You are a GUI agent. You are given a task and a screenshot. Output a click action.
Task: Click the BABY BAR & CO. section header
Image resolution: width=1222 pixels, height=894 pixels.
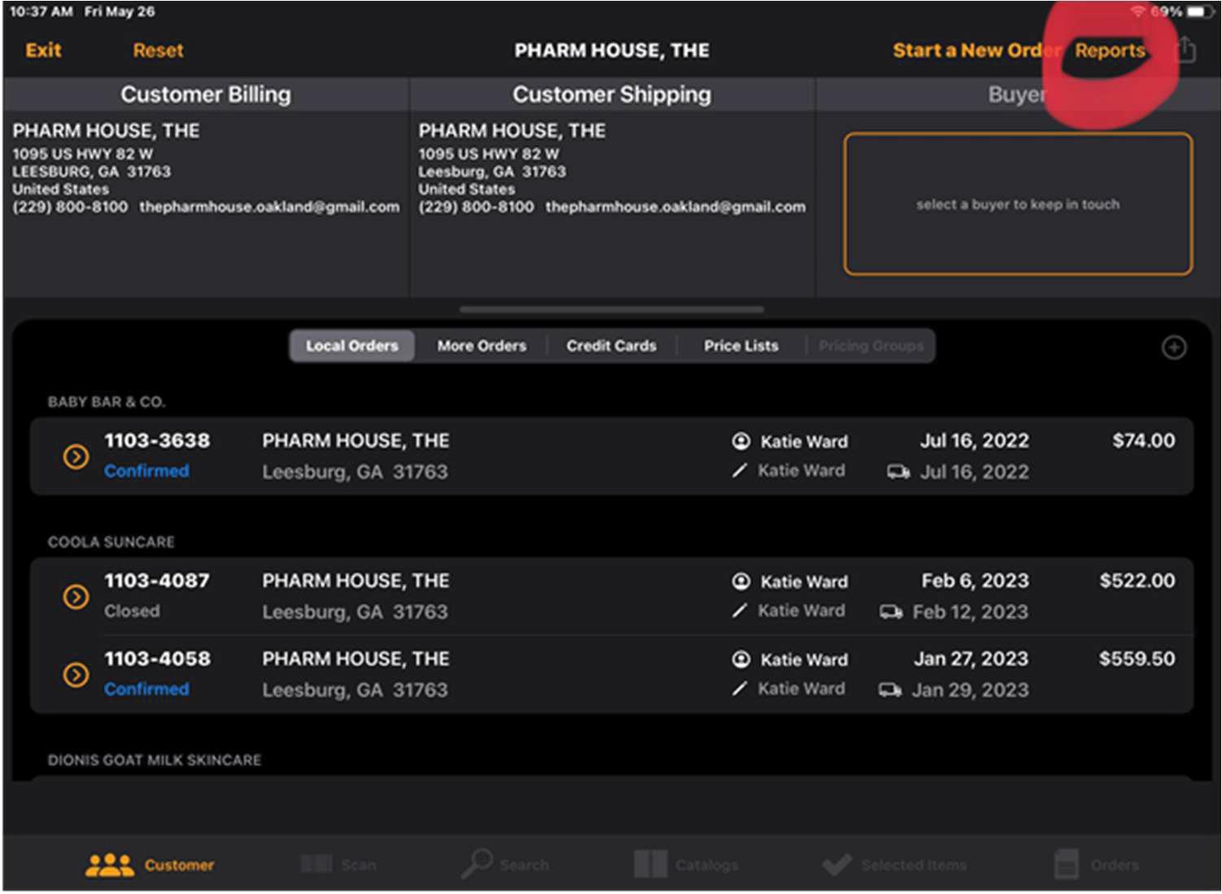(107, 402)
